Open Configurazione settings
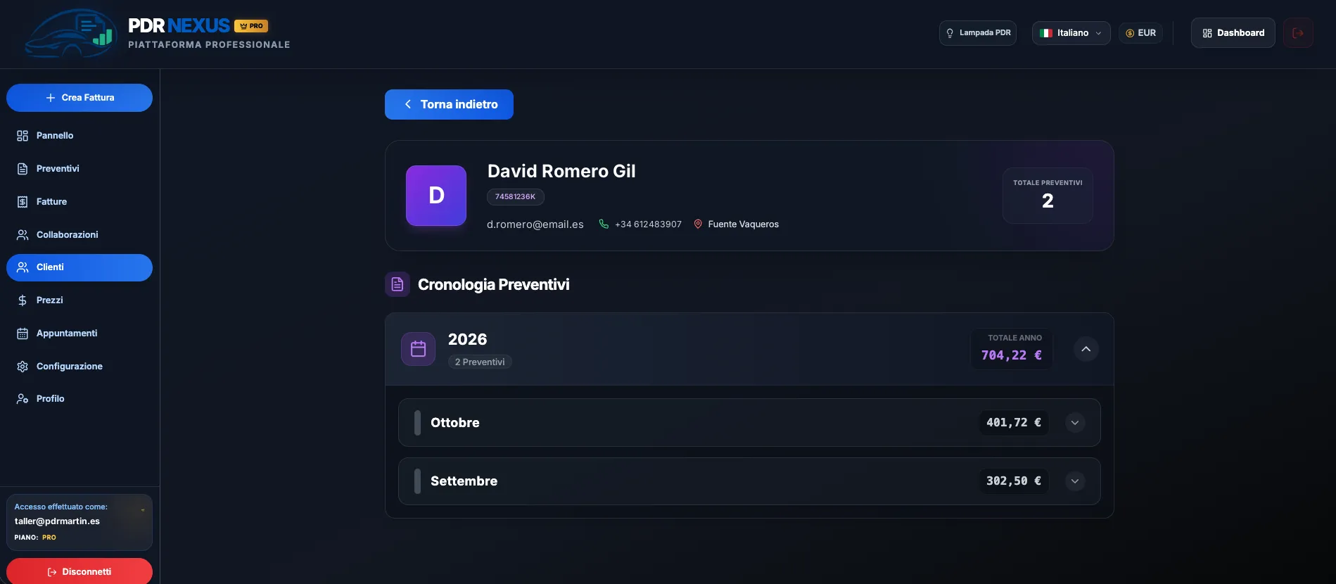The height and width of the screenshot is (584, 1336). tap(79, 367)
